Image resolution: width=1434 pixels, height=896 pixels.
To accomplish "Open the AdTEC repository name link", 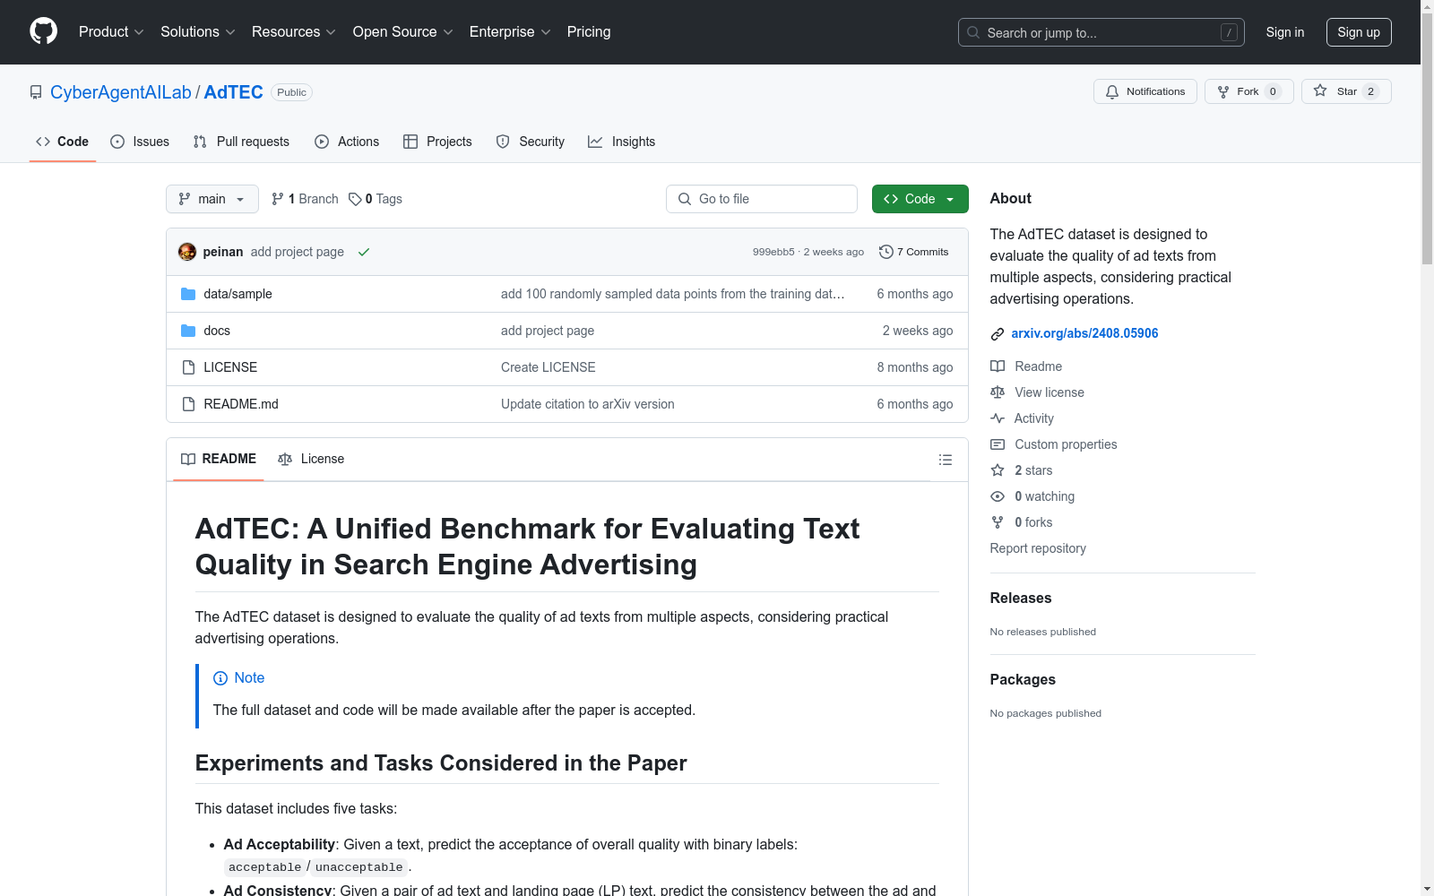I will (234, 92).
